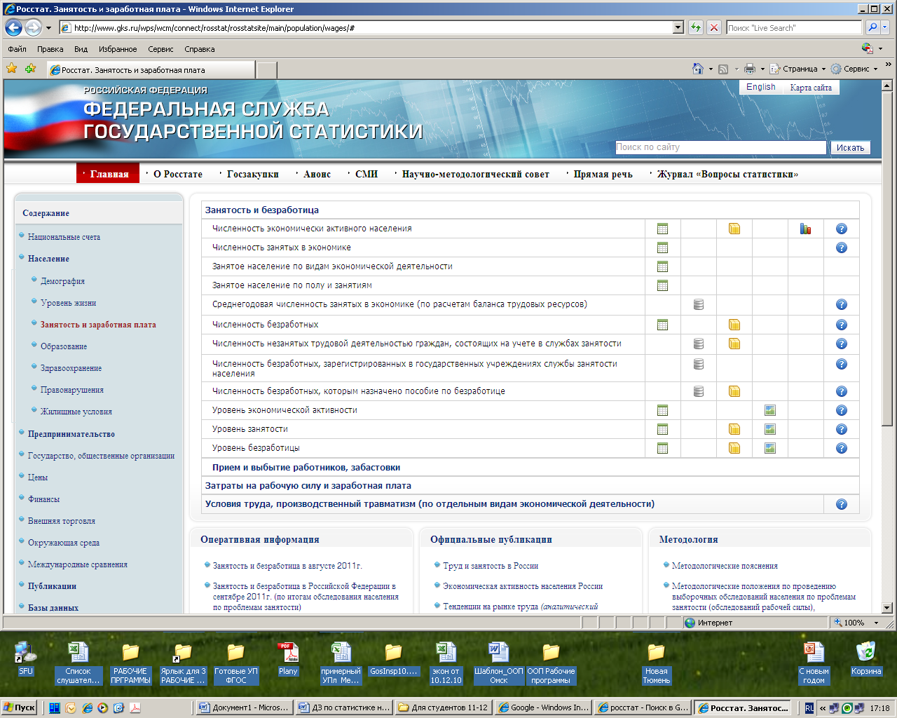Open table icon for Уровень безработицы
Screen dimensions: 897x718
[662, 448]
